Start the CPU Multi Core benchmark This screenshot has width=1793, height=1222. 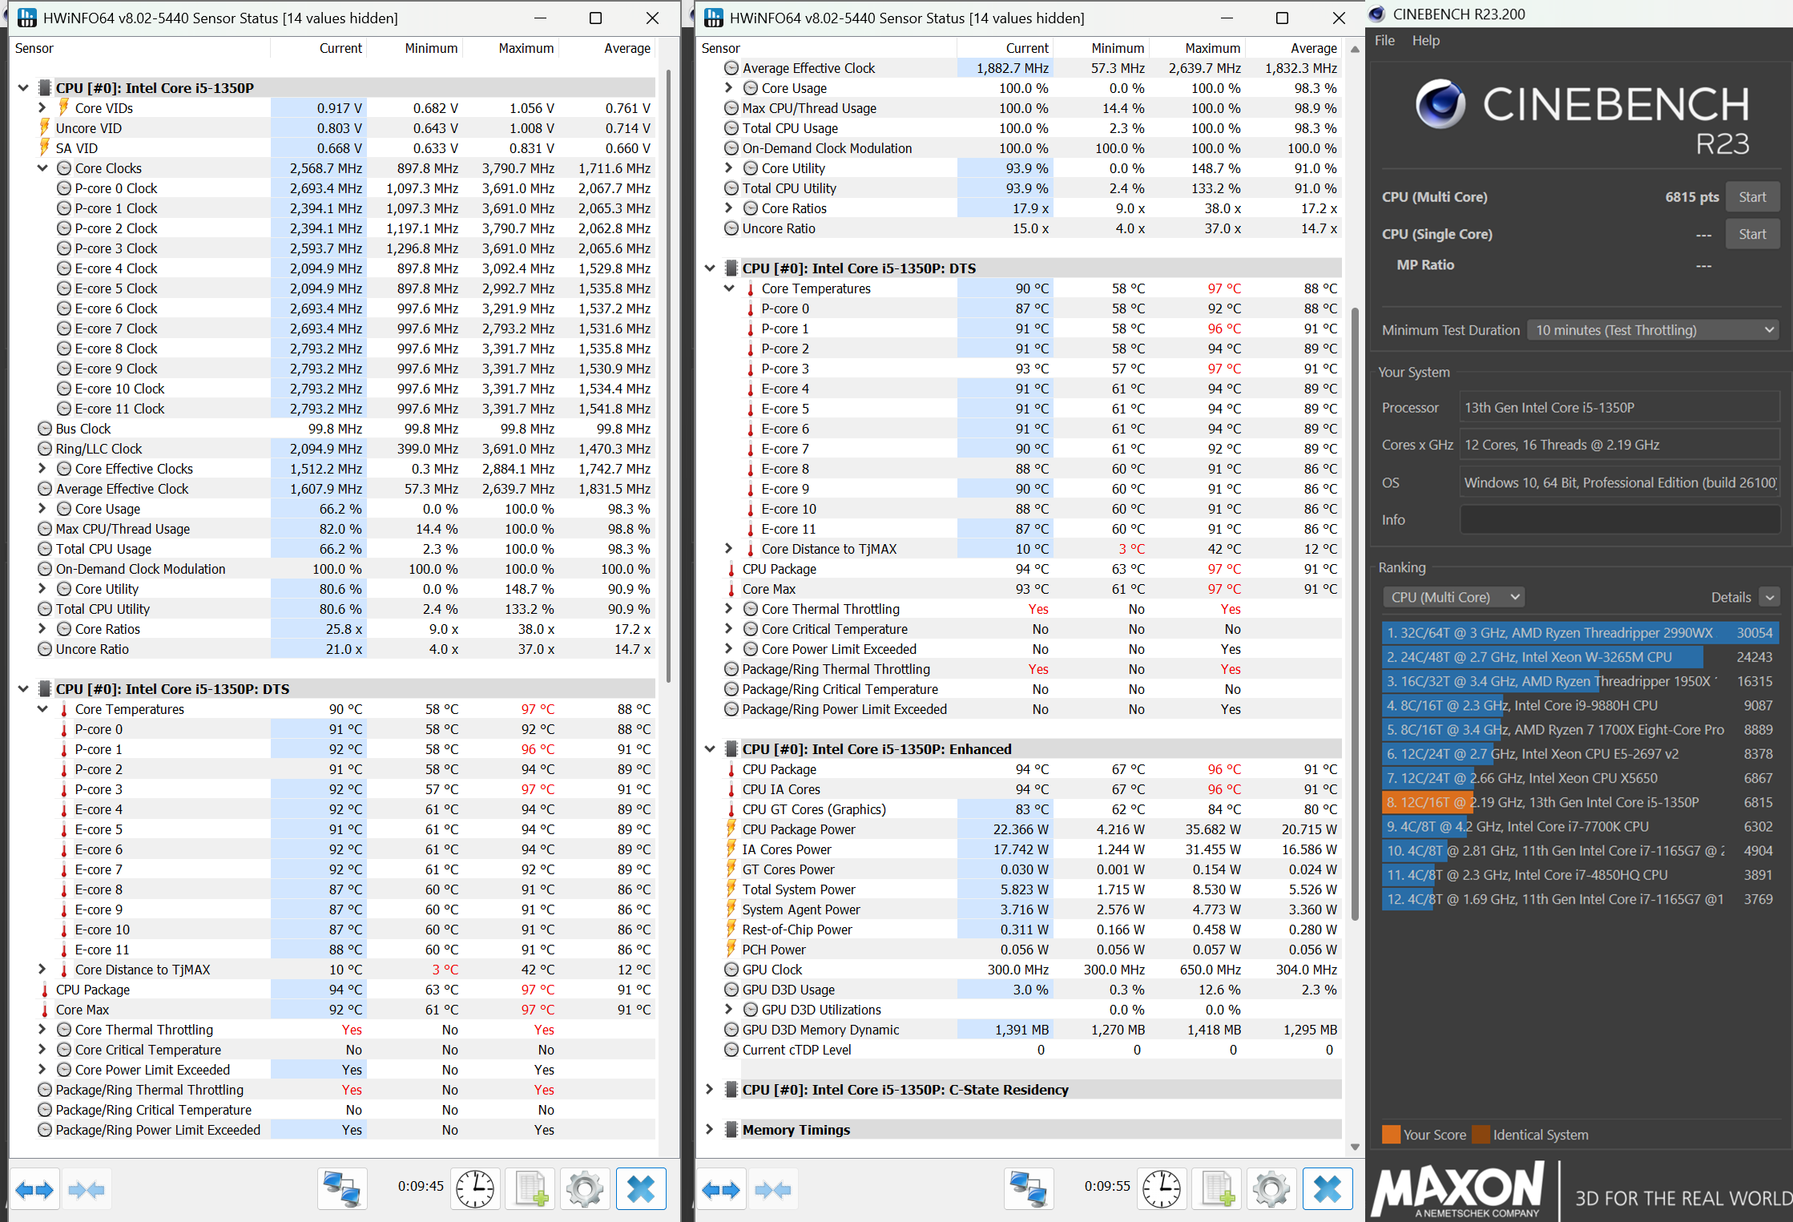coord(1752,197)
